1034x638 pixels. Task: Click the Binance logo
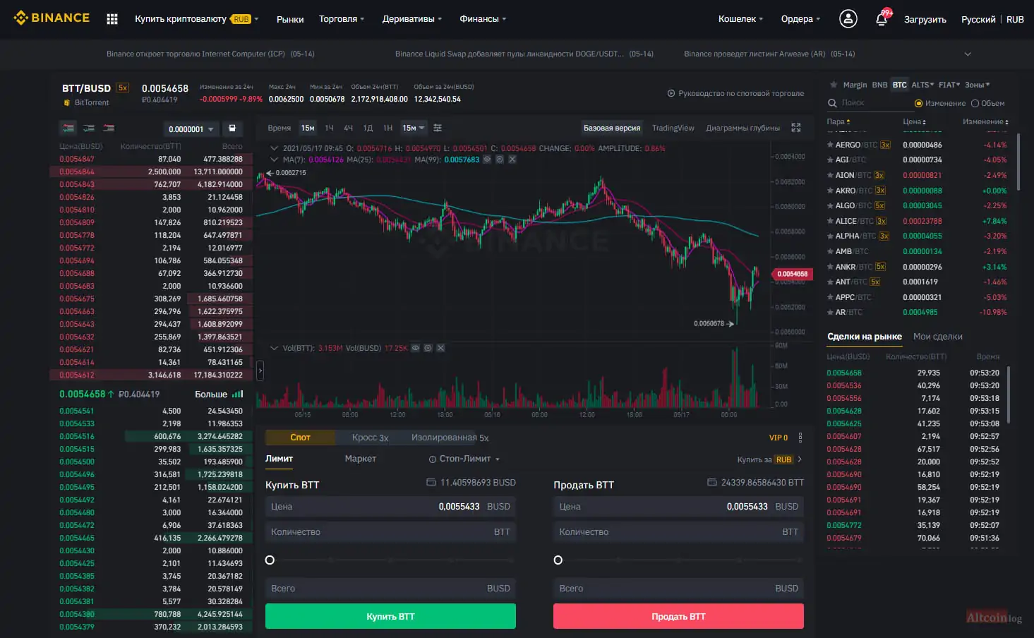pyautogui.click(x=52, y=18)
